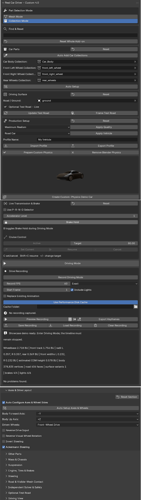Click the car preview thumbnail
Viewport: 141px width, 500px height.
point(70,175)
